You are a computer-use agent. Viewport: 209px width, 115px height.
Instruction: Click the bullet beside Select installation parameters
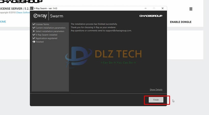pyautogui.click(x=34, y=31)
